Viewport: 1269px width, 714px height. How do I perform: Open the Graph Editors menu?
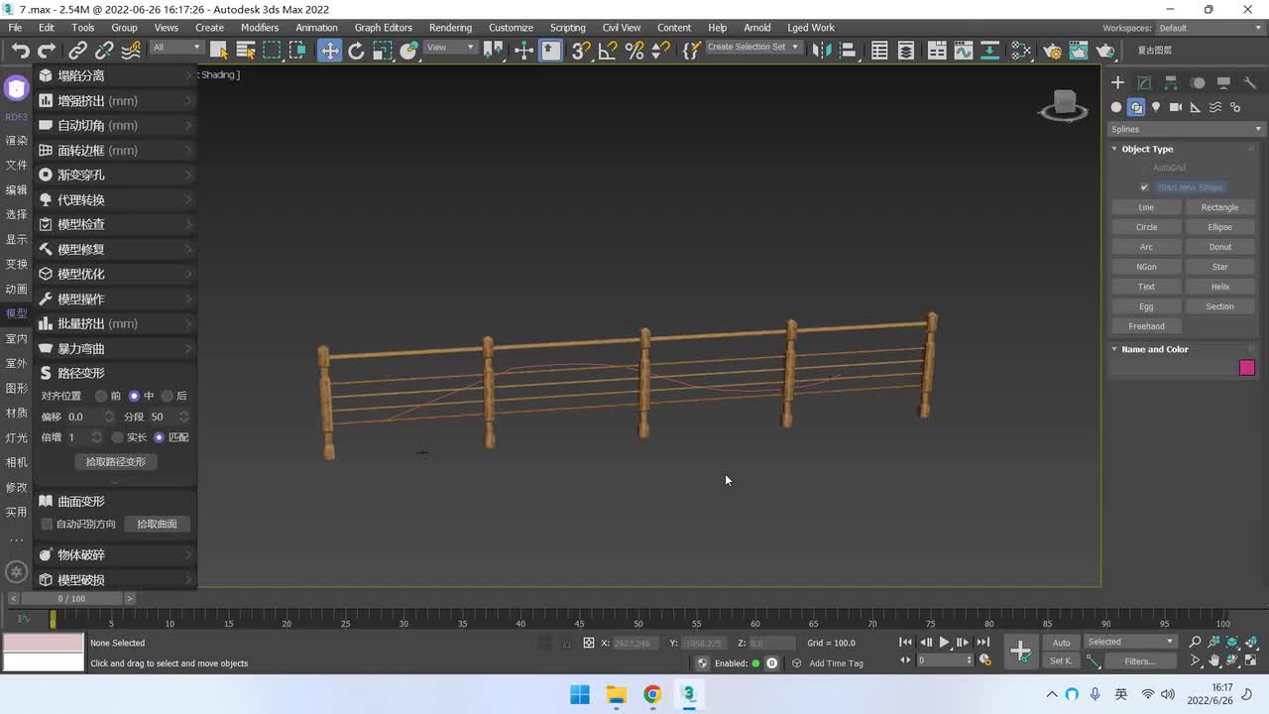(x=383, y=28)
